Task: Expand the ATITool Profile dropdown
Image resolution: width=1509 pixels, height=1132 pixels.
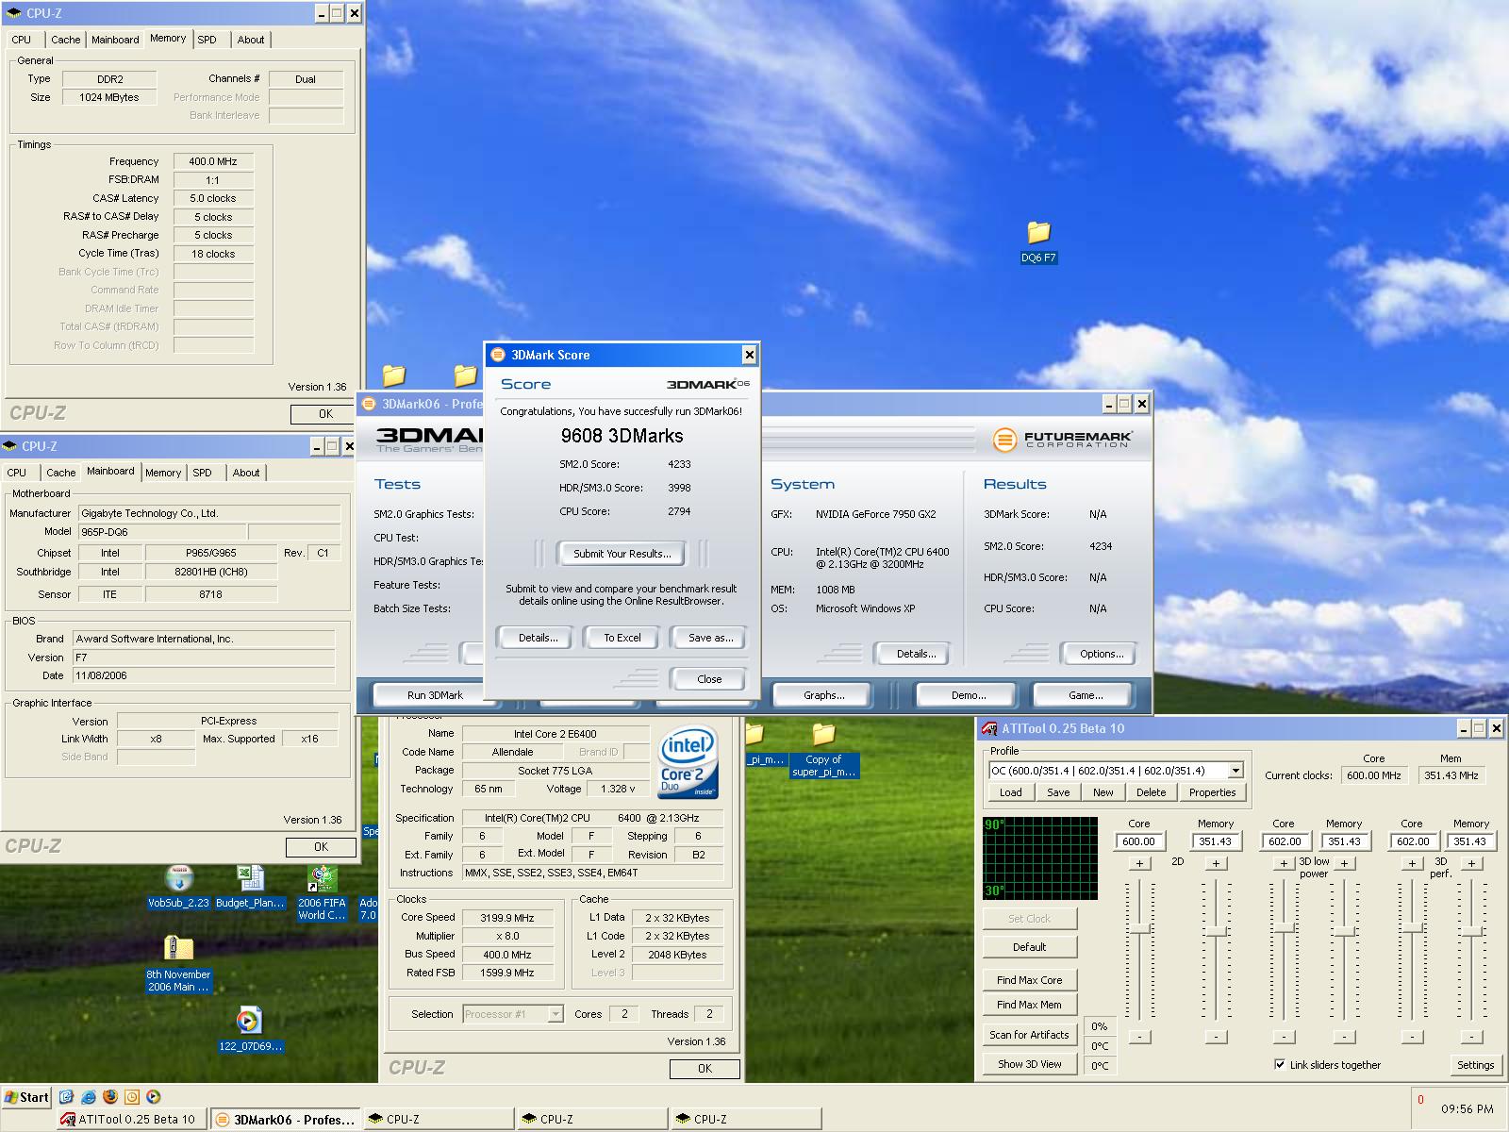Action: tap(1235, 771)
